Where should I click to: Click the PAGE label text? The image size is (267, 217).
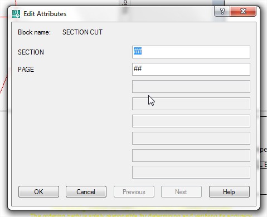pyautogui.click(x=26, y=70)
